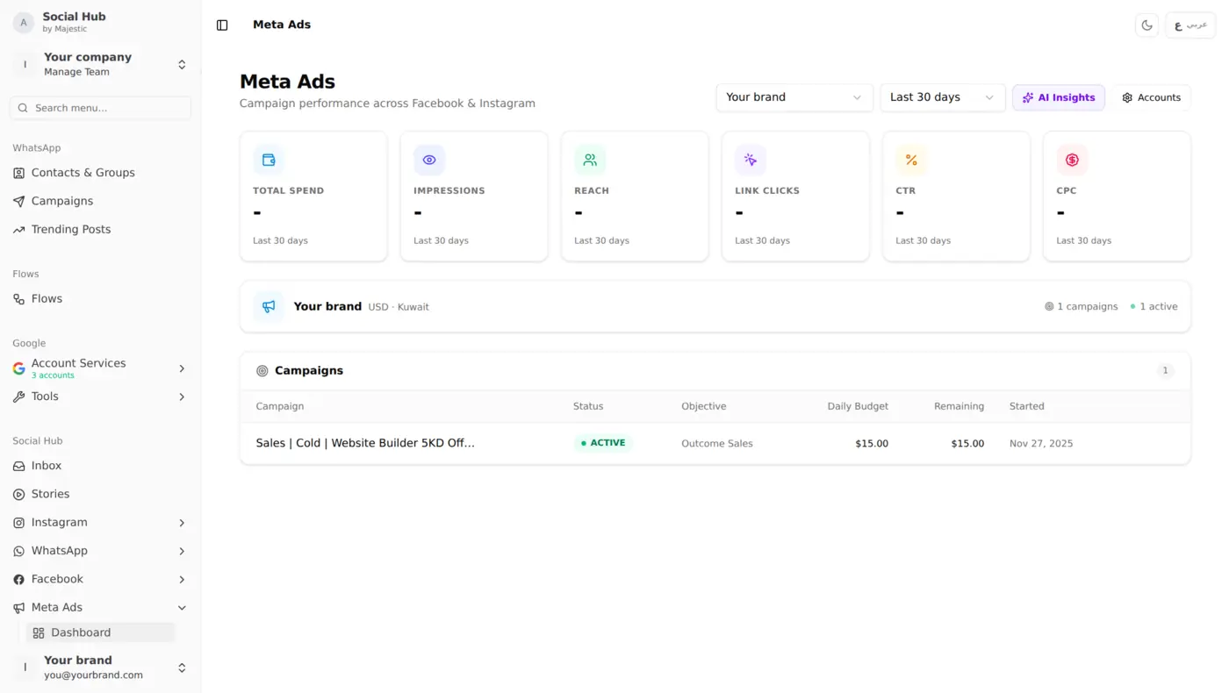Click the Remaining column header

[959, 406]
